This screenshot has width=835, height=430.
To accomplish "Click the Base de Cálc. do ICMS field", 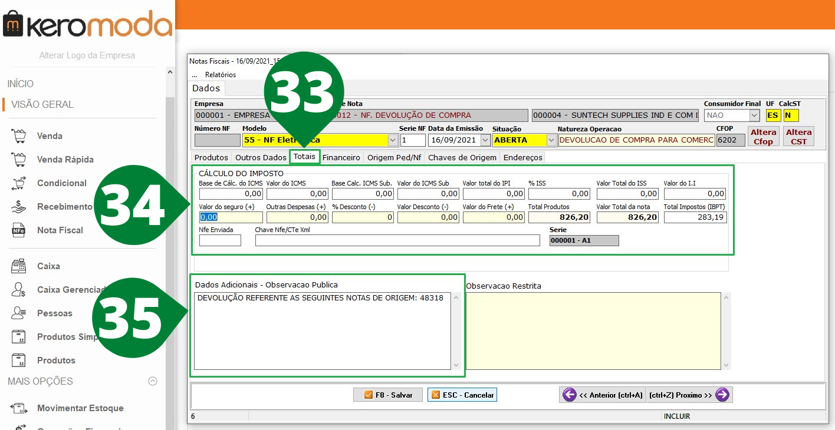I will coord(231,193).
